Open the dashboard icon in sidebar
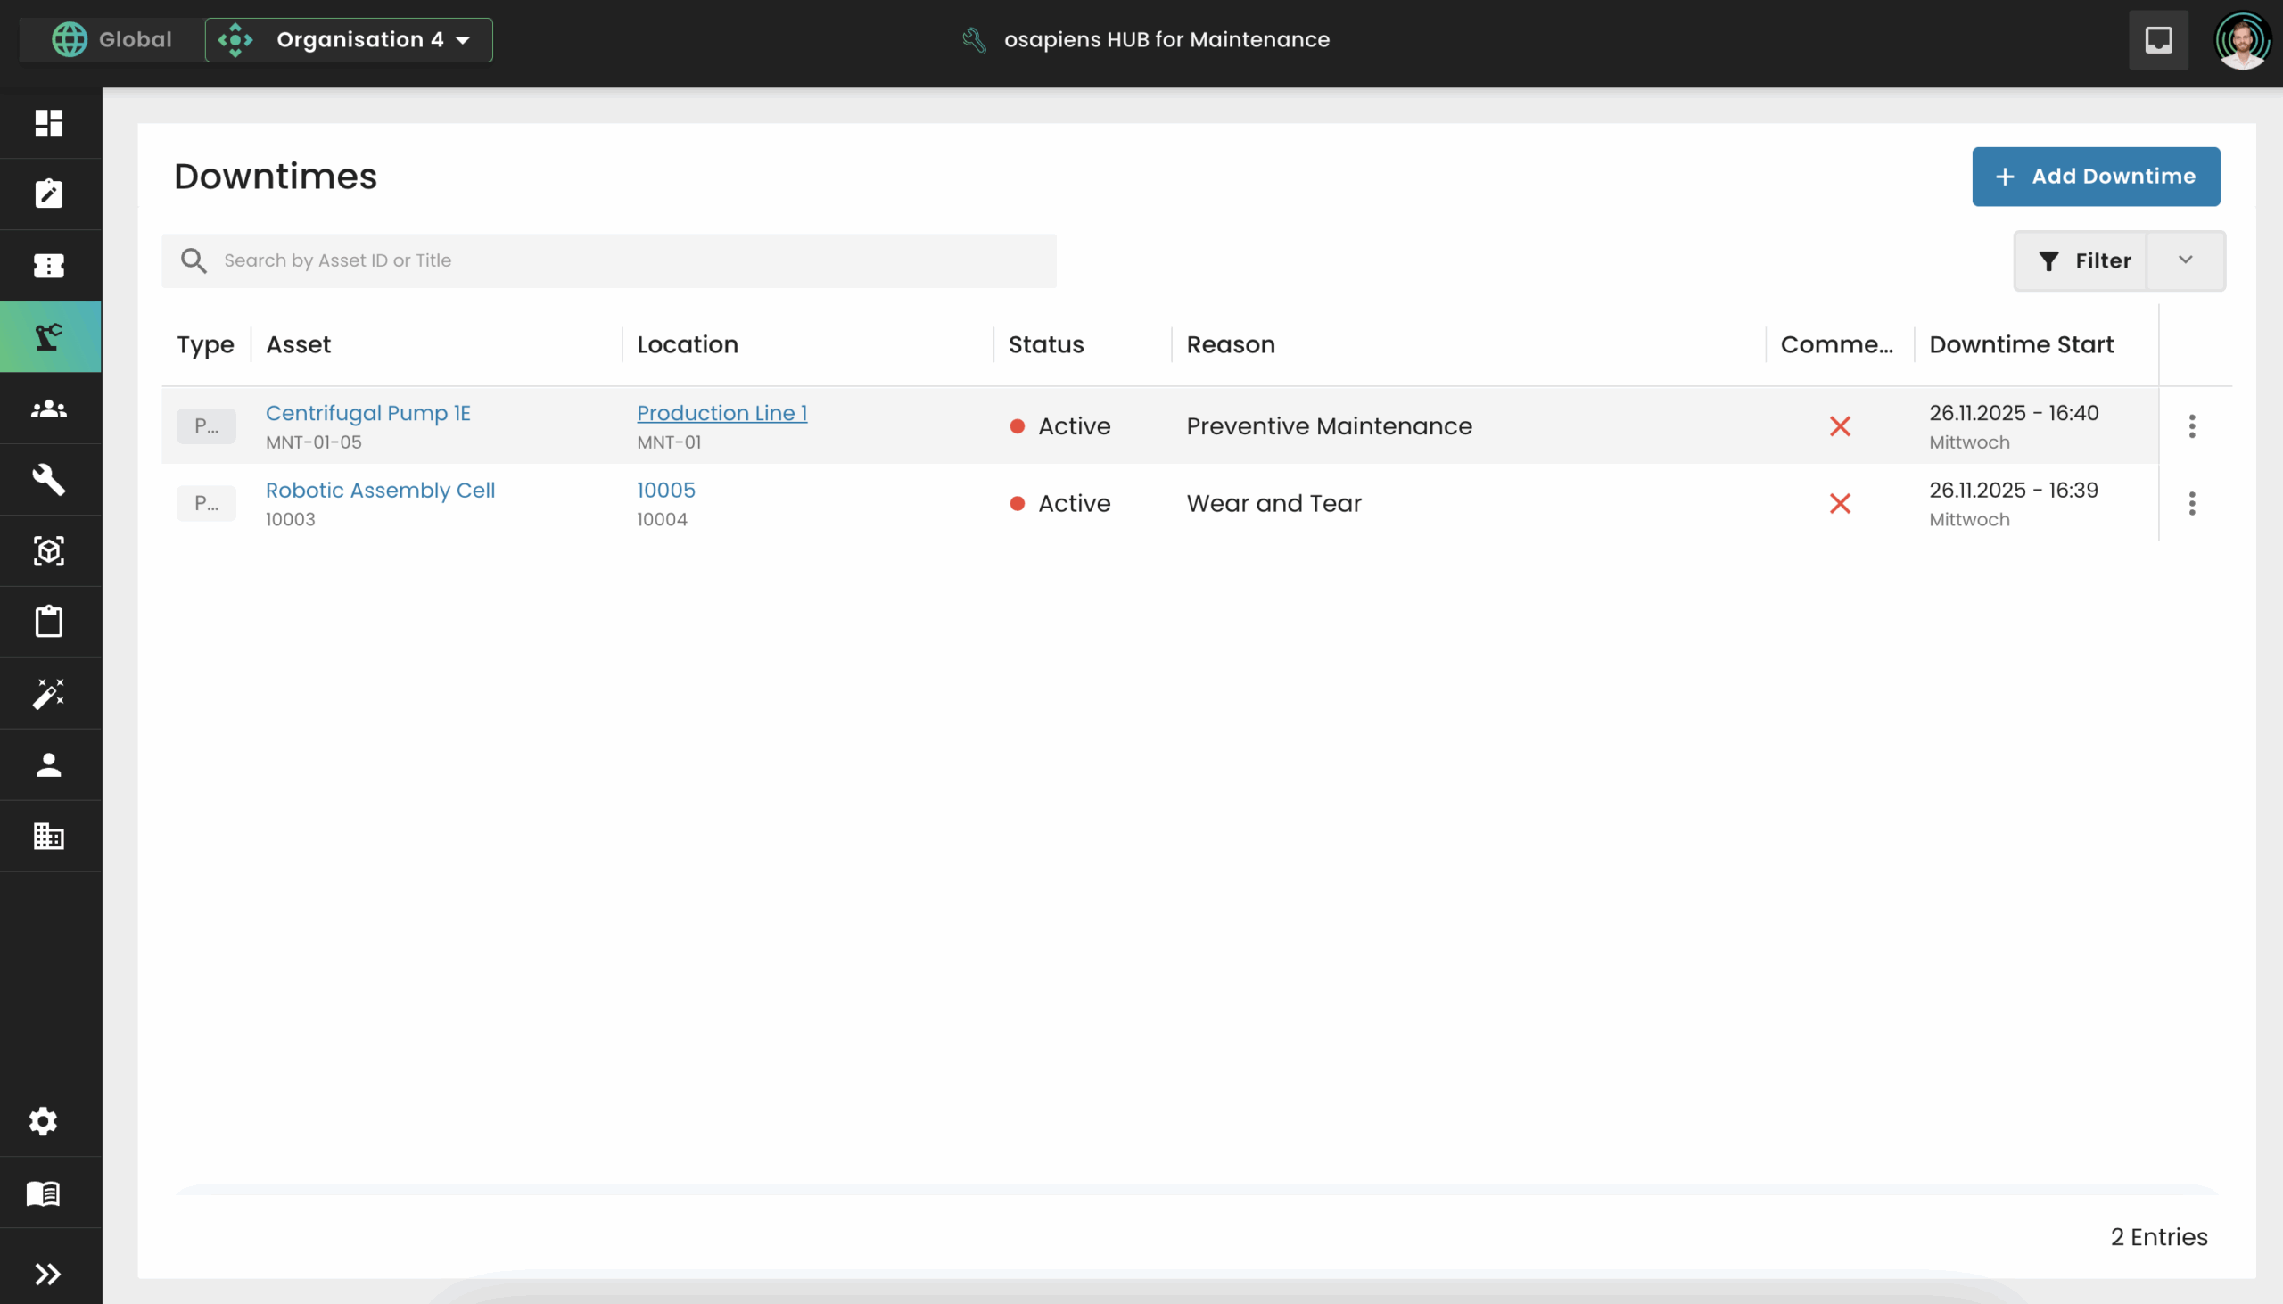Viewport: 2283px width, 1304px height. pos(49,123)
